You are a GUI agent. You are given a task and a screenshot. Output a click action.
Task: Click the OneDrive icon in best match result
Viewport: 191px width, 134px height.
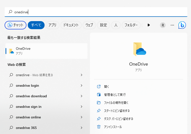point(11,51)
